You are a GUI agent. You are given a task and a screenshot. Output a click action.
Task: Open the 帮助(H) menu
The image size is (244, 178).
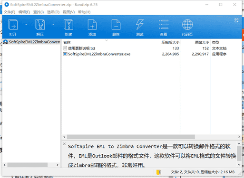(x=84, y=12)
